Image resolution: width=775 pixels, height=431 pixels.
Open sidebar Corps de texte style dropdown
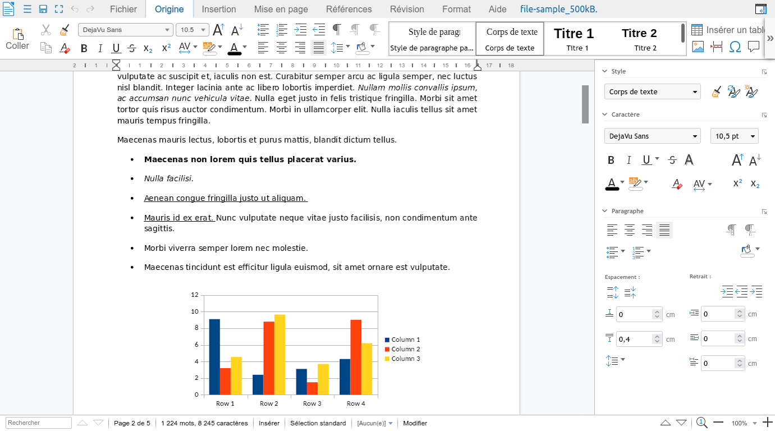pyautogui.click(x=653, y=91)
